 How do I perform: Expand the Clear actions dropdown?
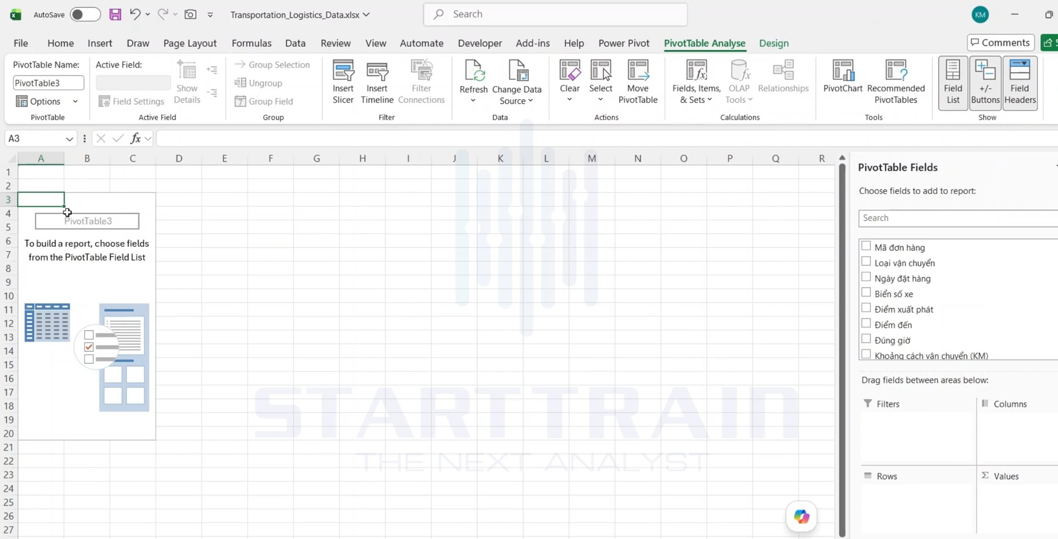pyautogui.click(x=570, y=100)
